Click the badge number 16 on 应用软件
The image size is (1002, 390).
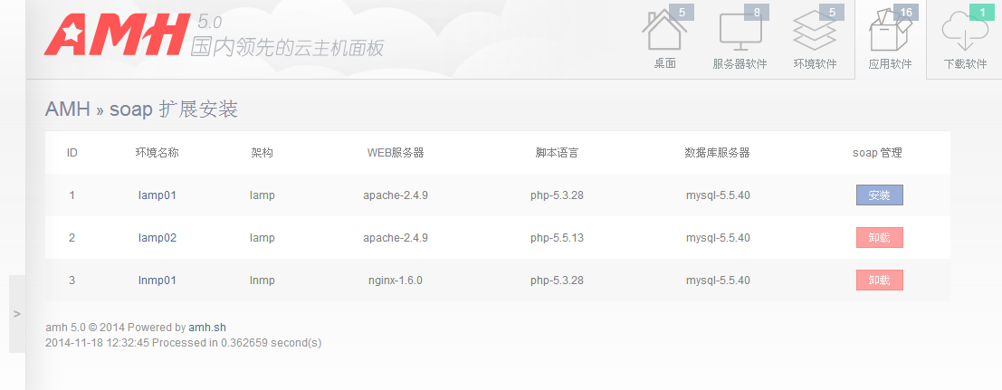(906, 13)
